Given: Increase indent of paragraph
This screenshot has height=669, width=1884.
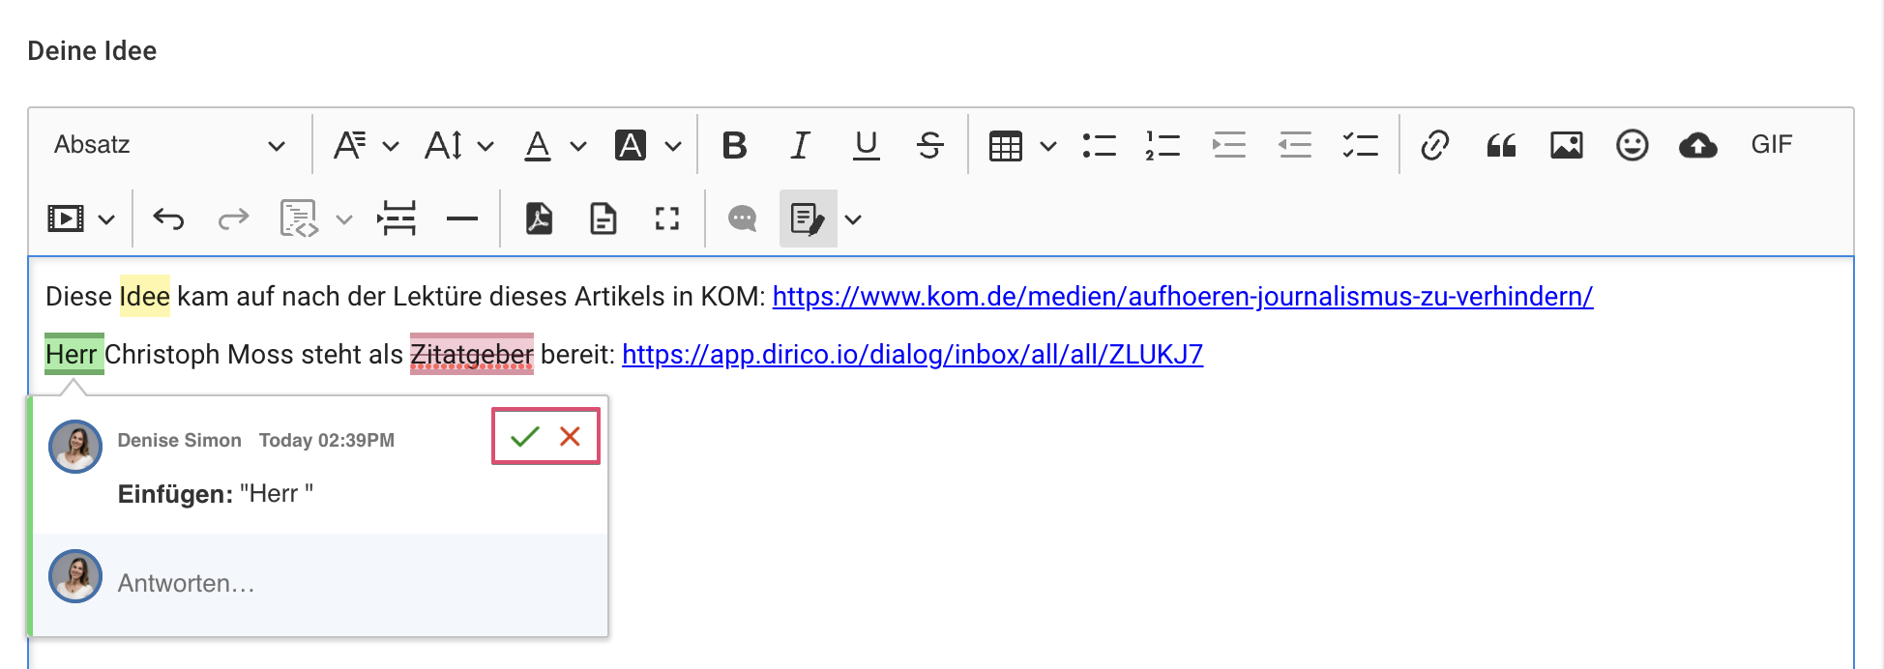Looking at the screenshot, I should click(1229, 145).
